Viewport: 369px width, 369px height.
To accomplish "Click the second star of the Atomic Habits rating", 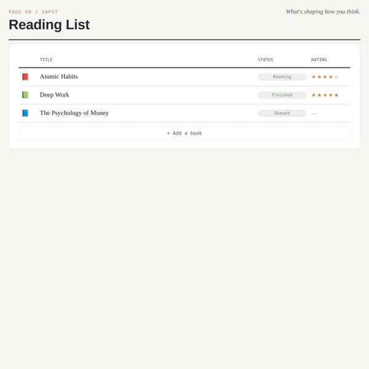I will [x=319, y=77].
